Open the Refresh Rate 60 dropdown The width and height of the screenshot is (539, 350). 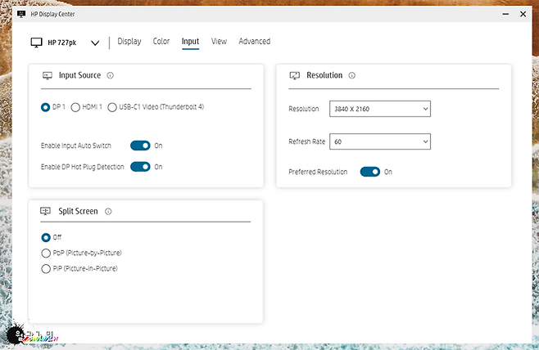click(380, 141)
